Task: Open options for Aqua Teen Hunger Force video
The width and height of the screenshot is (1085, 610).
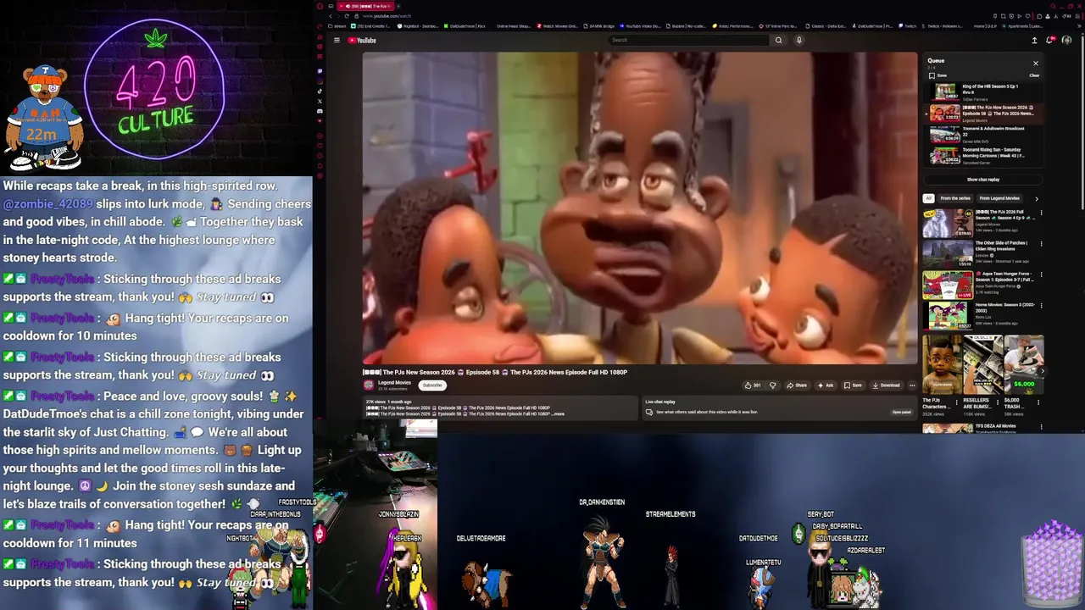Action: tap(1041, 274)
